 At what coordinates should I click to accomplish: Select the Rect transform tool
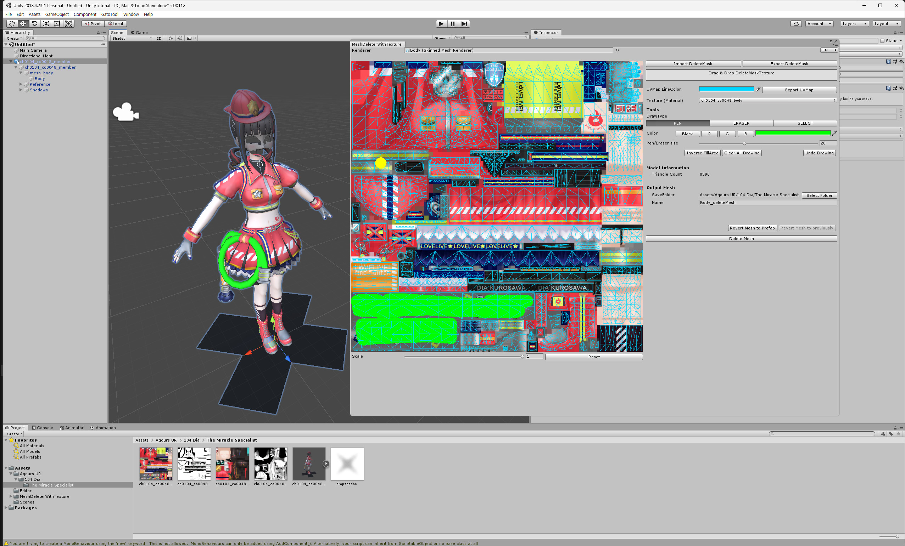point(57,23)
